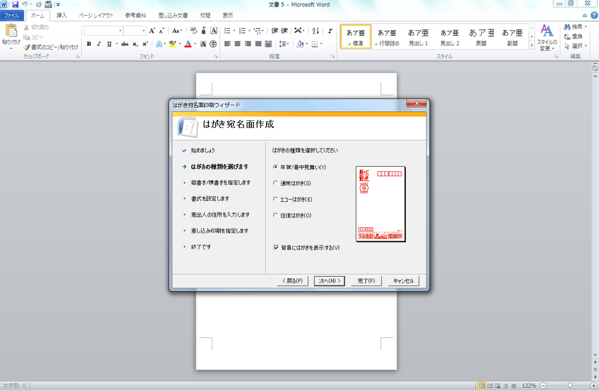Shrink the font size
Image resolution: width=599 pixels, height=391 pixels.
click(x=161, y=31)
